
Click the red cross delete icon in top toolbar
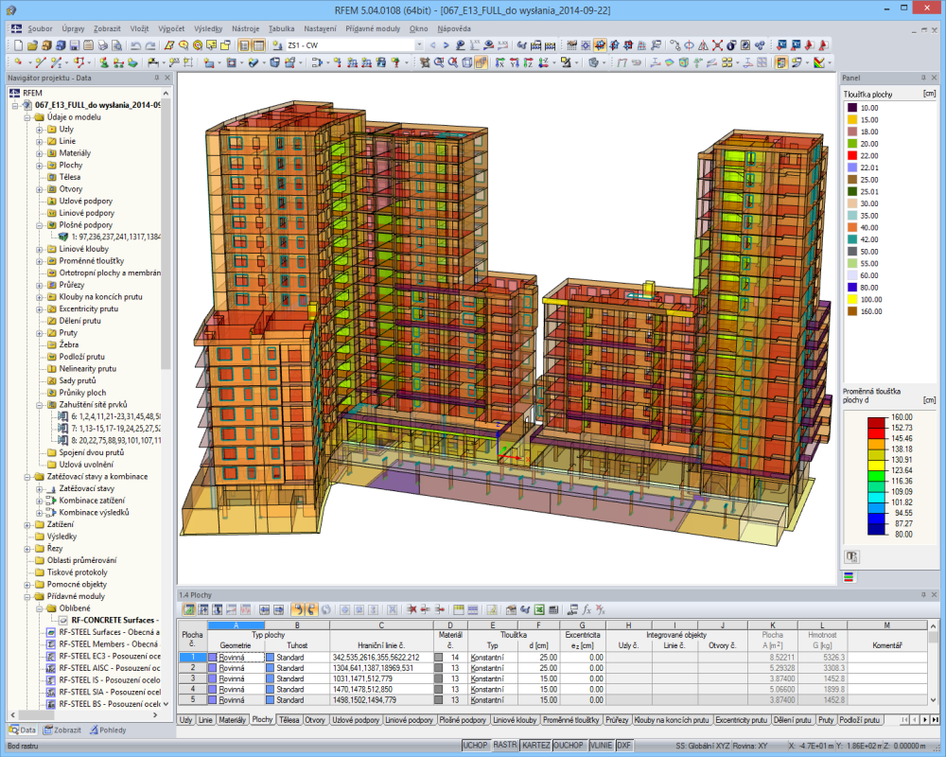pos(717,45)
